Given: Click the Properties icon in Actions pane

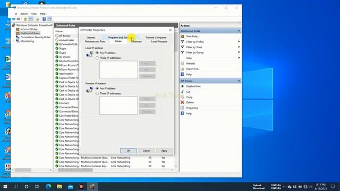Looking at the screenshot, I should 183,108.
